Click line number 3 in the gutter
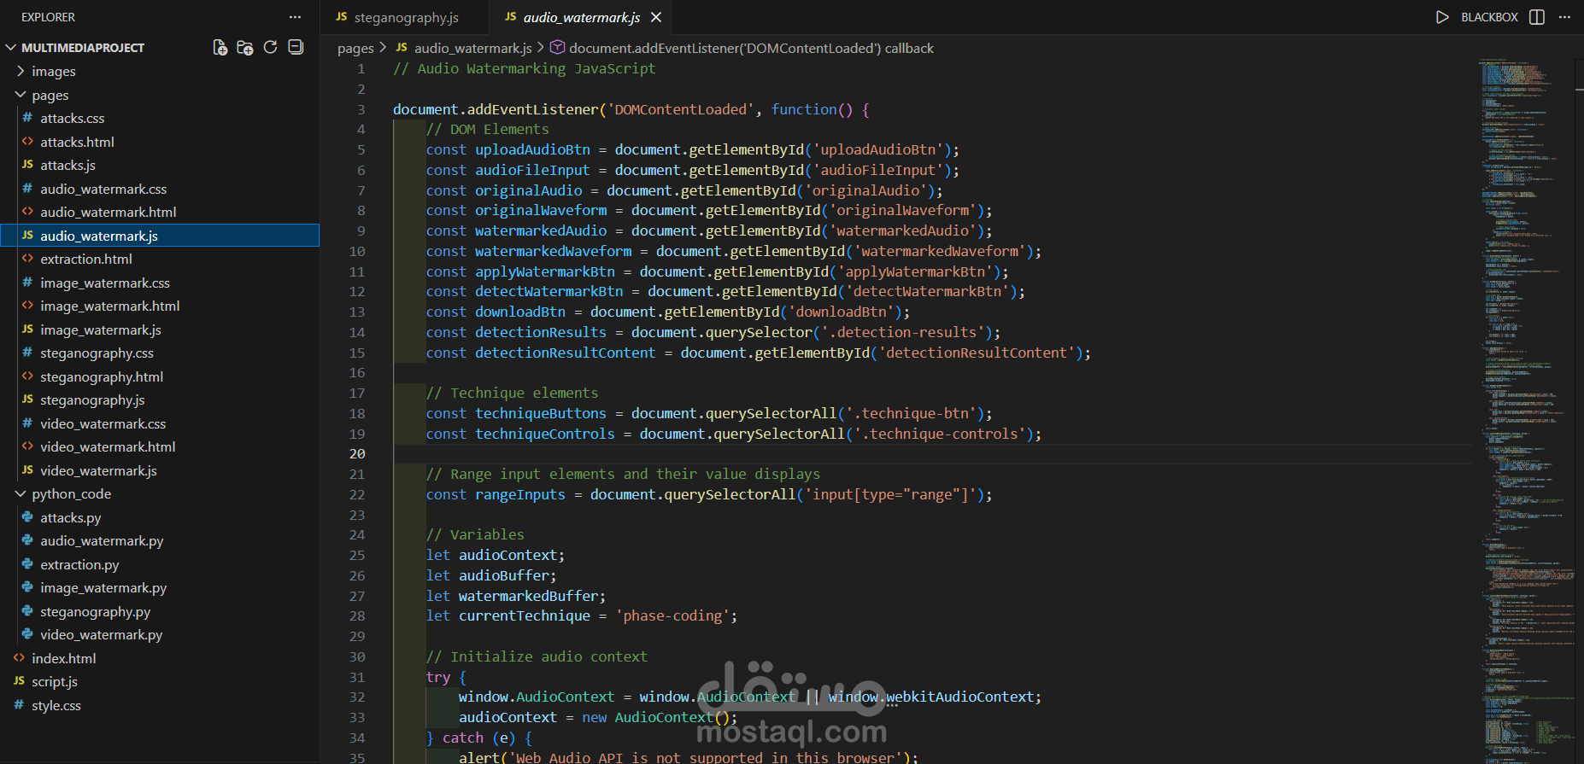 [361, 110]
